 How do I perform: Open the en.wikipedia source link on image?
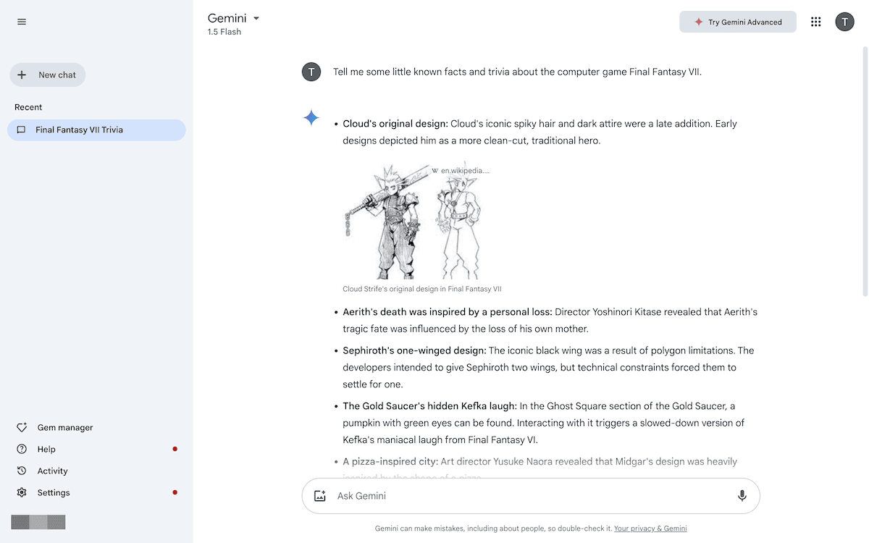click(461, 171)
